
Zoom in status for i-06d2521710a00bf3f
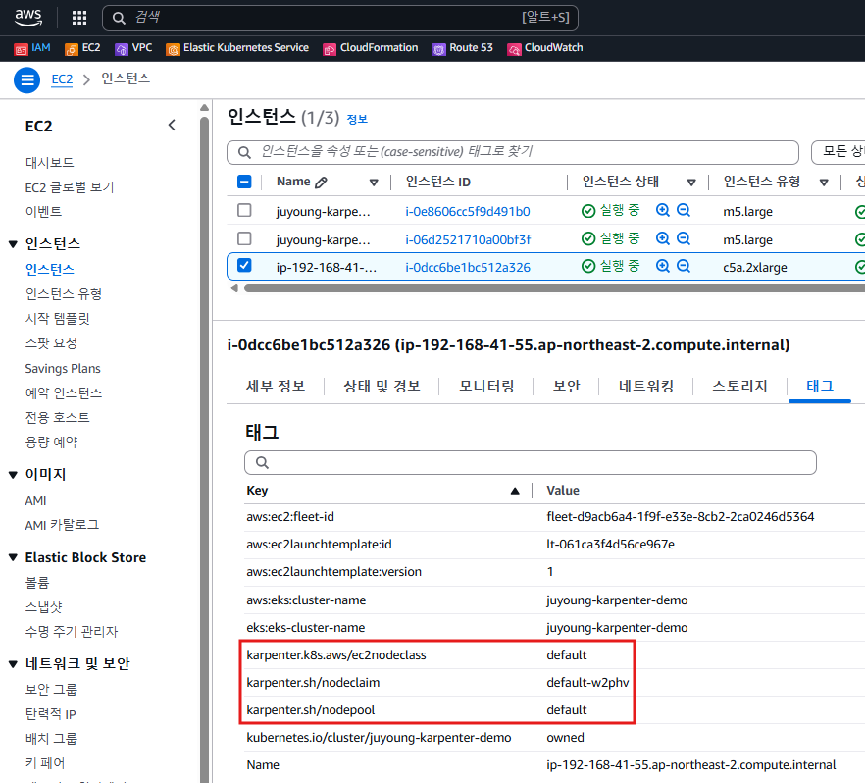click(663, 238)
